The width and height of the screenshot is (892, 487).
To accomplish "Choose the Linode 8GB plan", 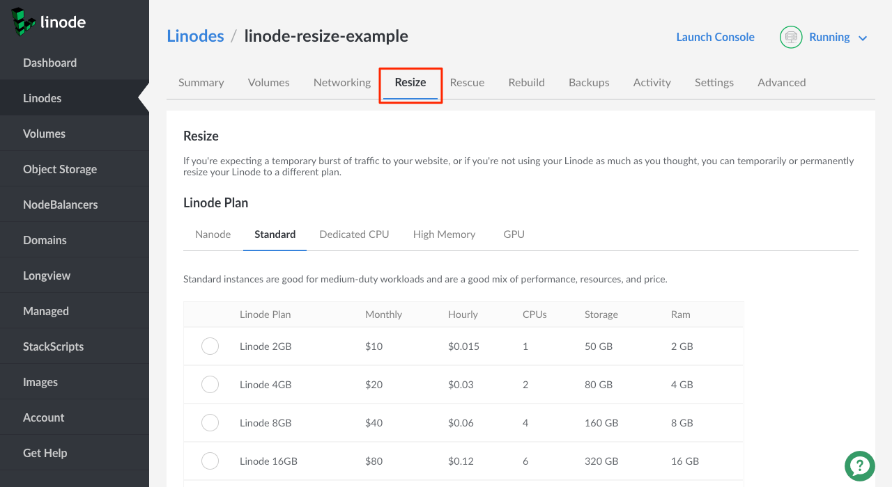I will coord(210,422).
